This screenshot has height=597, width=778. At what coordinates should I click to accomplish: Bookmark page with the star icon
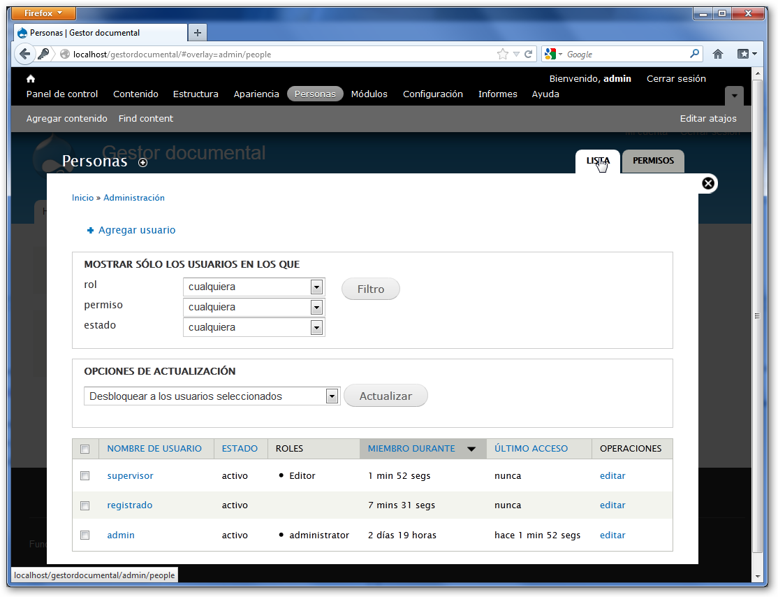(x=503, y=54)
